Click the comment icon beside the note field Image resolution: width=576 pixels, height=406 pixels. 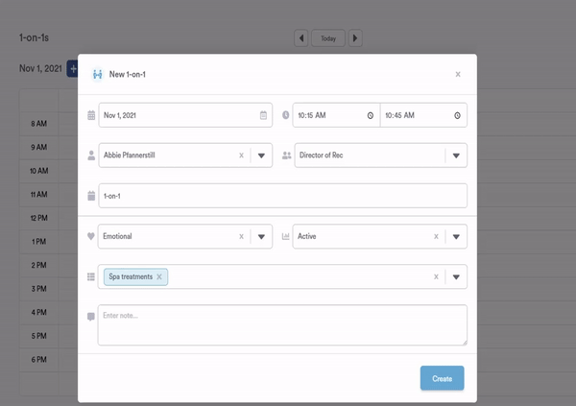tap(91, 317)
